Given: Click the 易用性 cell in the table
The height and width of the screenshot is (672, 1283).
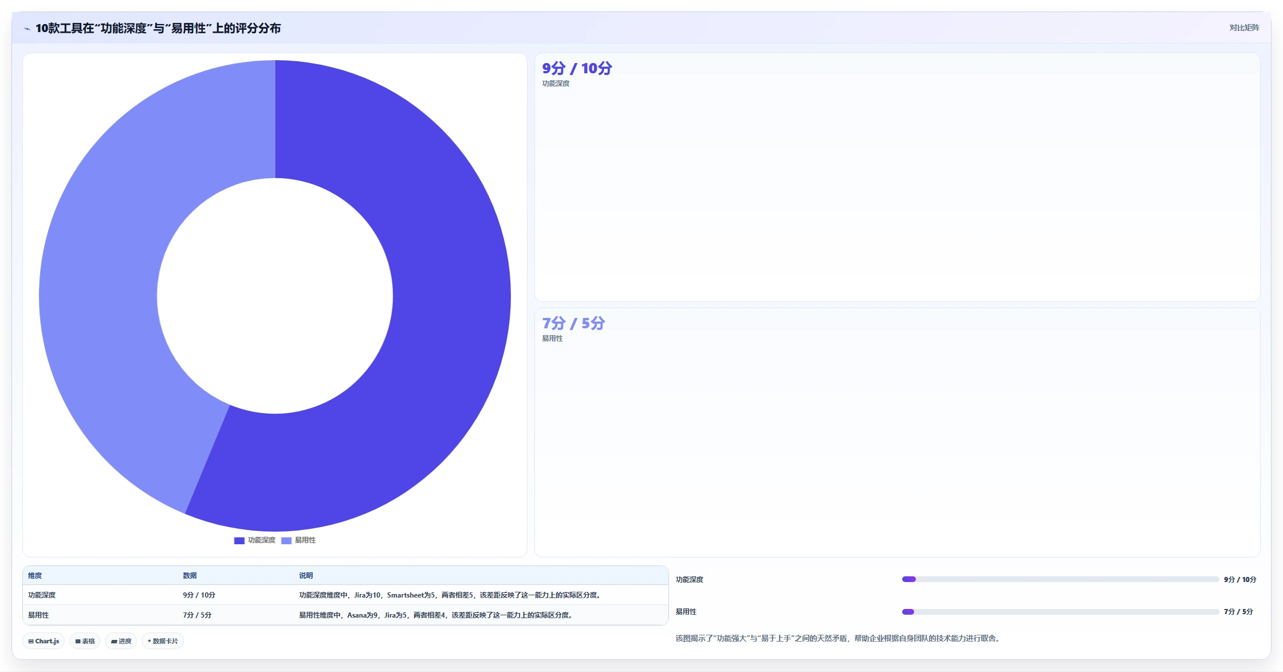Looking at the screenshot, I should 38,615.
